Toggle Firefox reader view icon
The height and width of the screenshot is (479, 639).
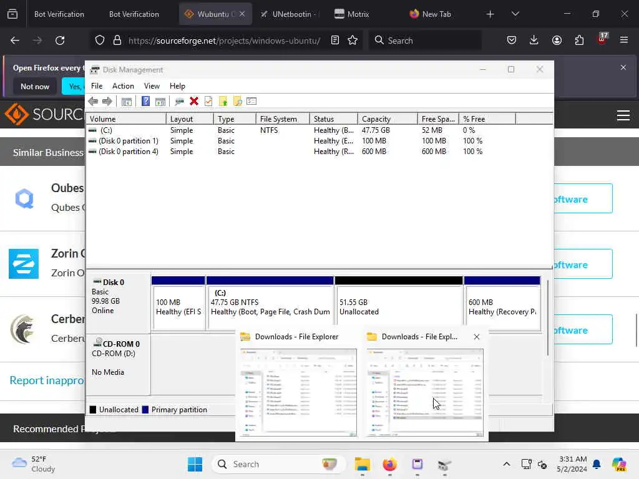tap(335, 40)
